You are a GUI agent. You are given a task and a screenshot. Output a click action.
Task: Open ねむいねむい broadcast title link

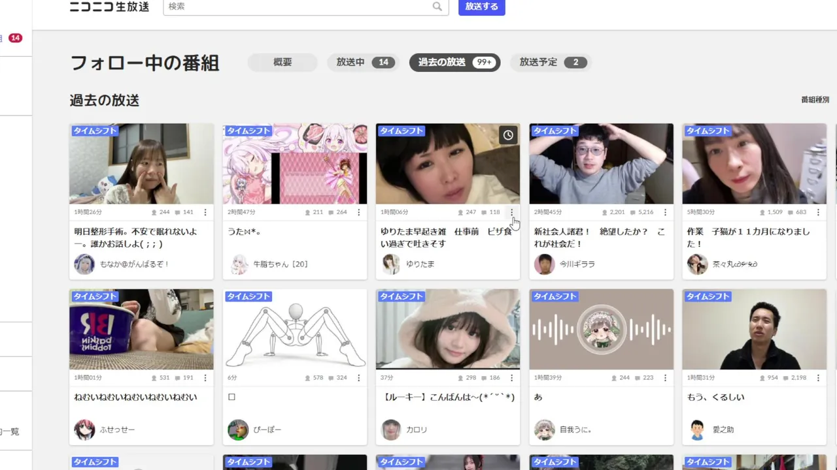click(135, 397)
